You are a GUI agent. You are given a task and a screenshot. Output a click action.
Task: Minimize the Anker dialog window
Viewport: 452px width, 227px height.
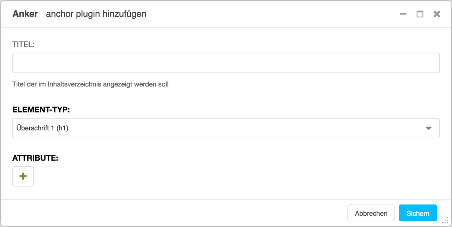point(403,14)
